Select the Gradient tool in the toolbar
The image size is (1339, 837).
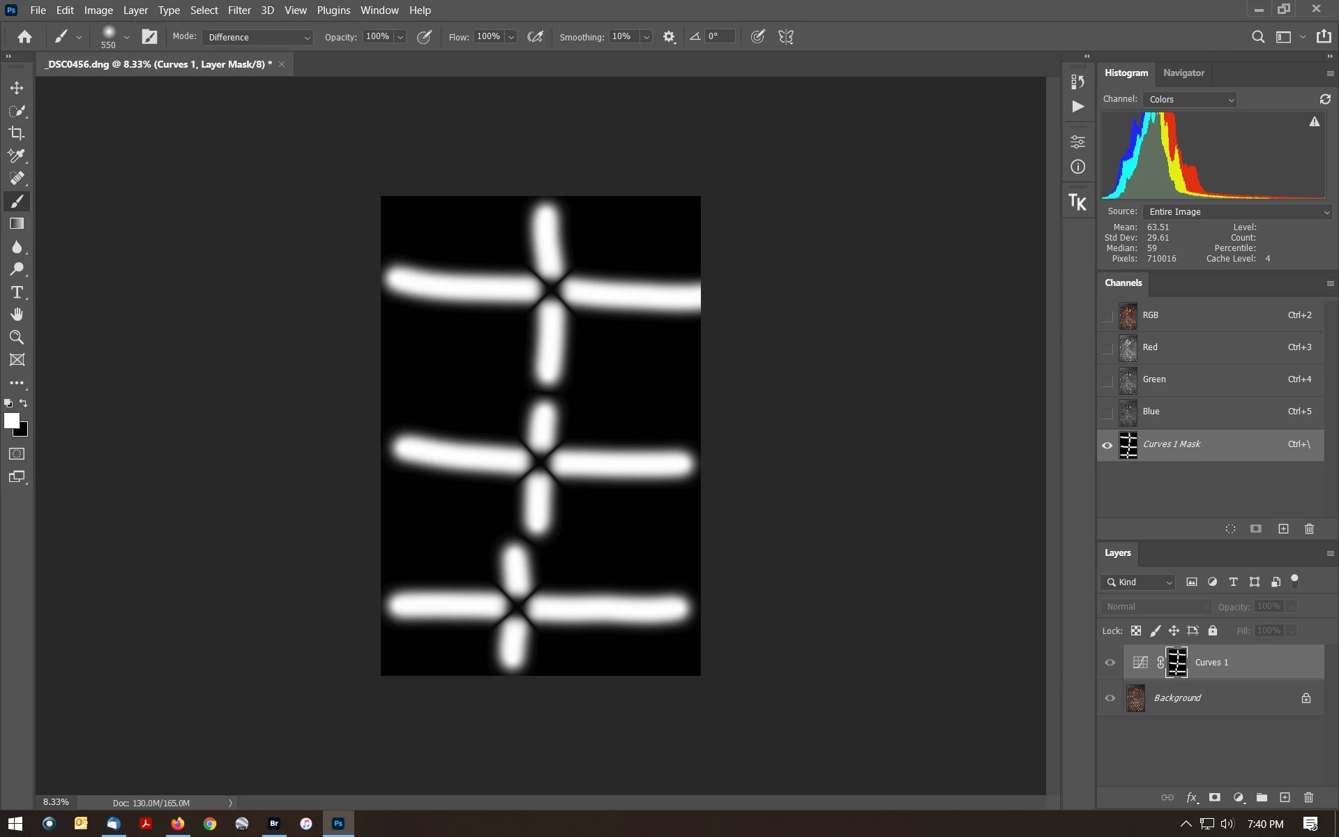(17, 224)
